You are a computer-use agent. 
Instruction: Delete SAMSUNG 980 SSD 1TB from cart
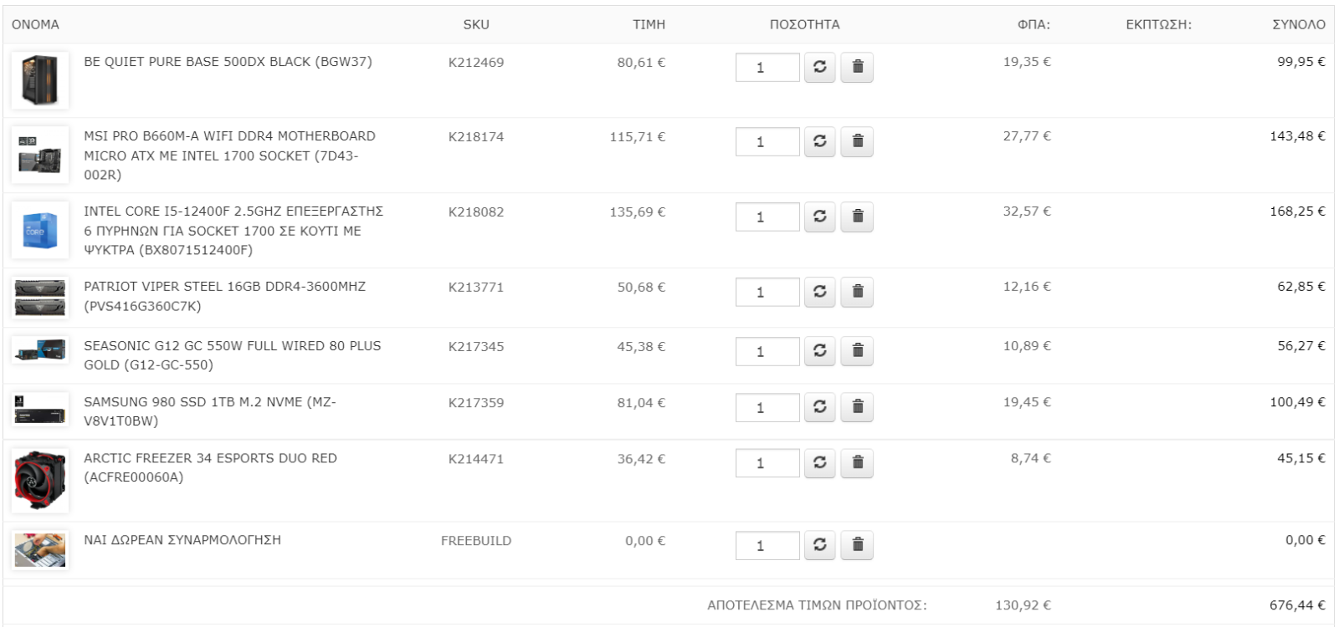click(858, 407)
